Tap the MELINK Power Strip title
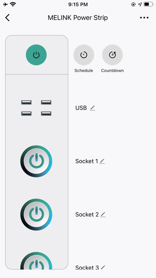The image size is (156, 278). [x=78, y=18]
